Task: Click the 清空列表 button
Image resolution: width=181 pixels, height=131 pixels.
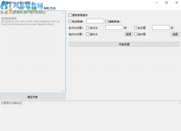Action: [33, 97]
